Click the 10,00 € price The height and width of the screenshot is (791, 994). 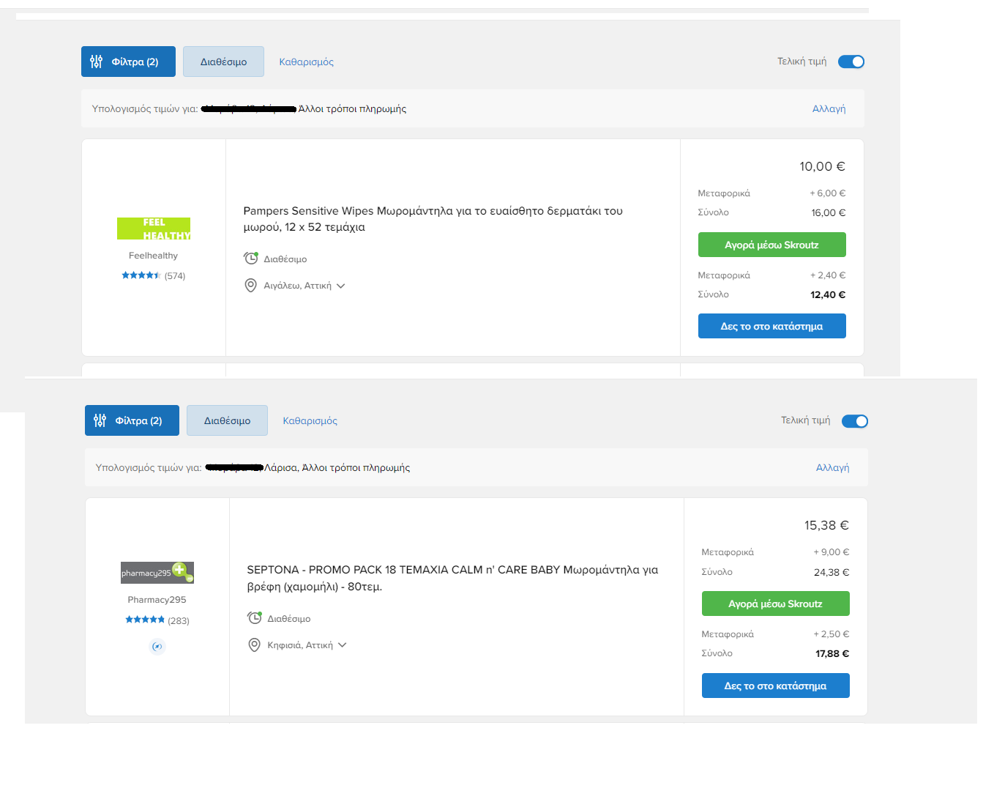tap(822, 166)
